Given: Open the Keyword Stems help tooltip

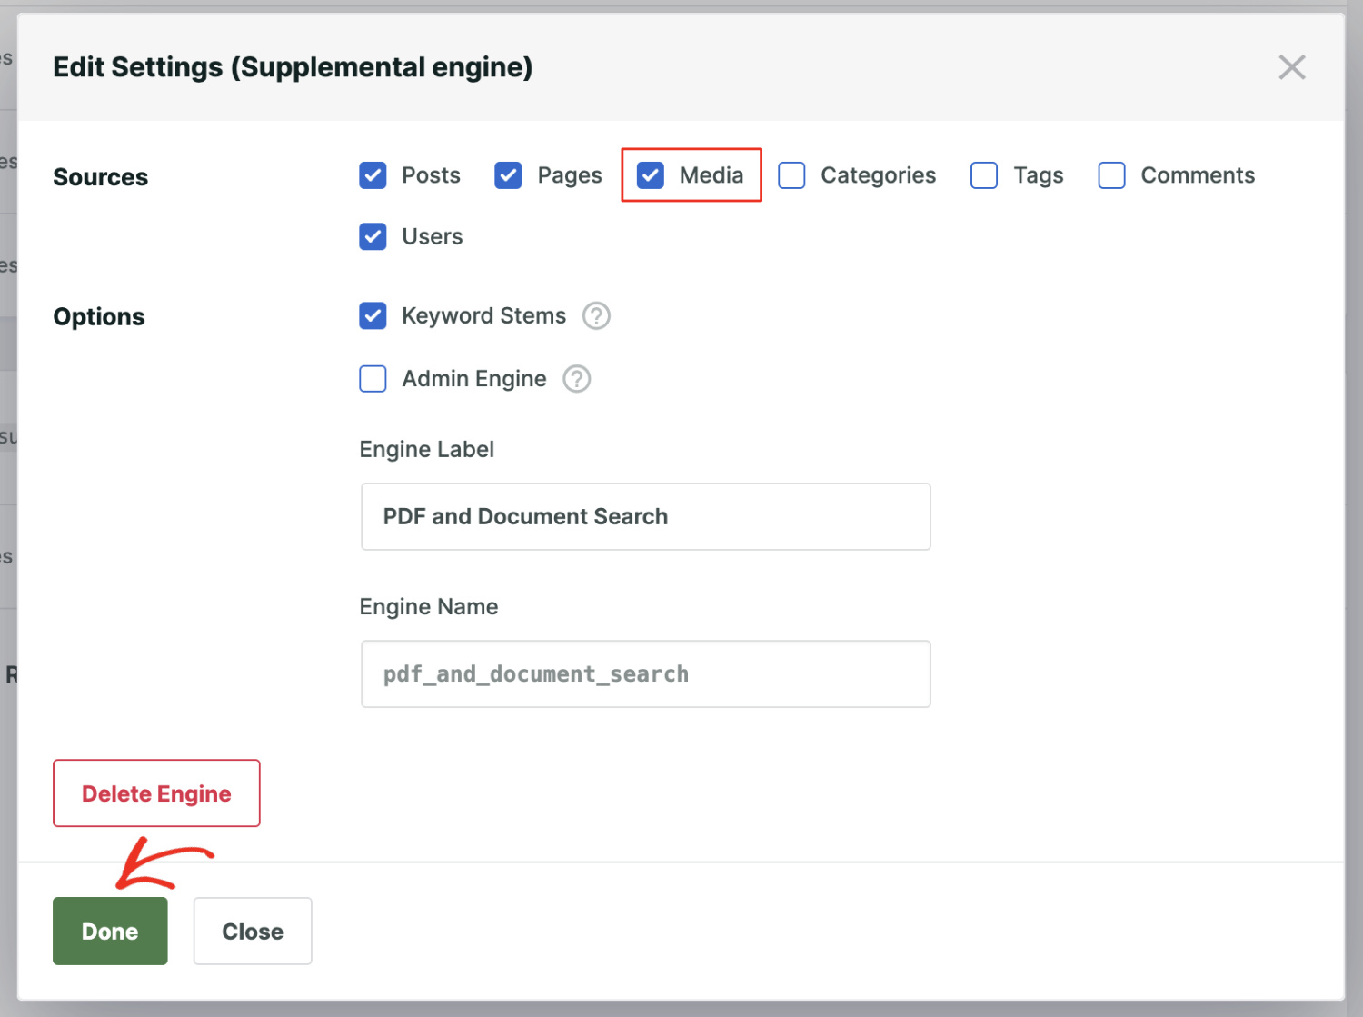Looking at the screenshot, I should pos(596,315).
